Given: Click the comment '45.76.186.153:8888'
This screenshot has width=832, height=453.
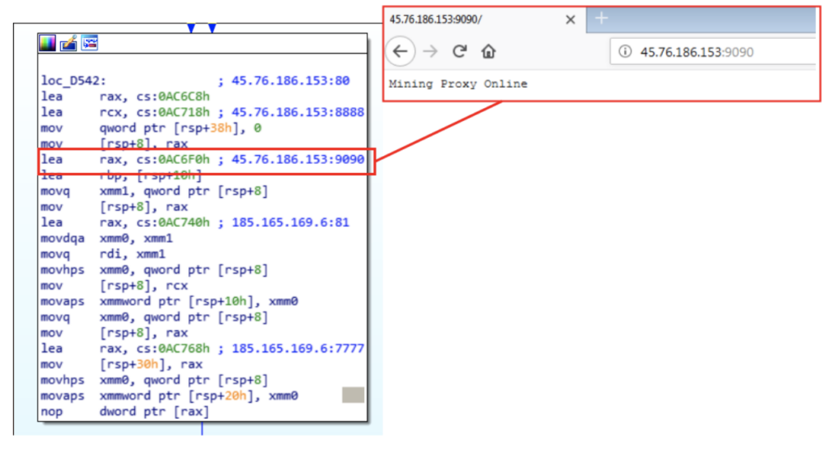Looking at the screenshot, I should pyautogui.click(x=297, y=113).
